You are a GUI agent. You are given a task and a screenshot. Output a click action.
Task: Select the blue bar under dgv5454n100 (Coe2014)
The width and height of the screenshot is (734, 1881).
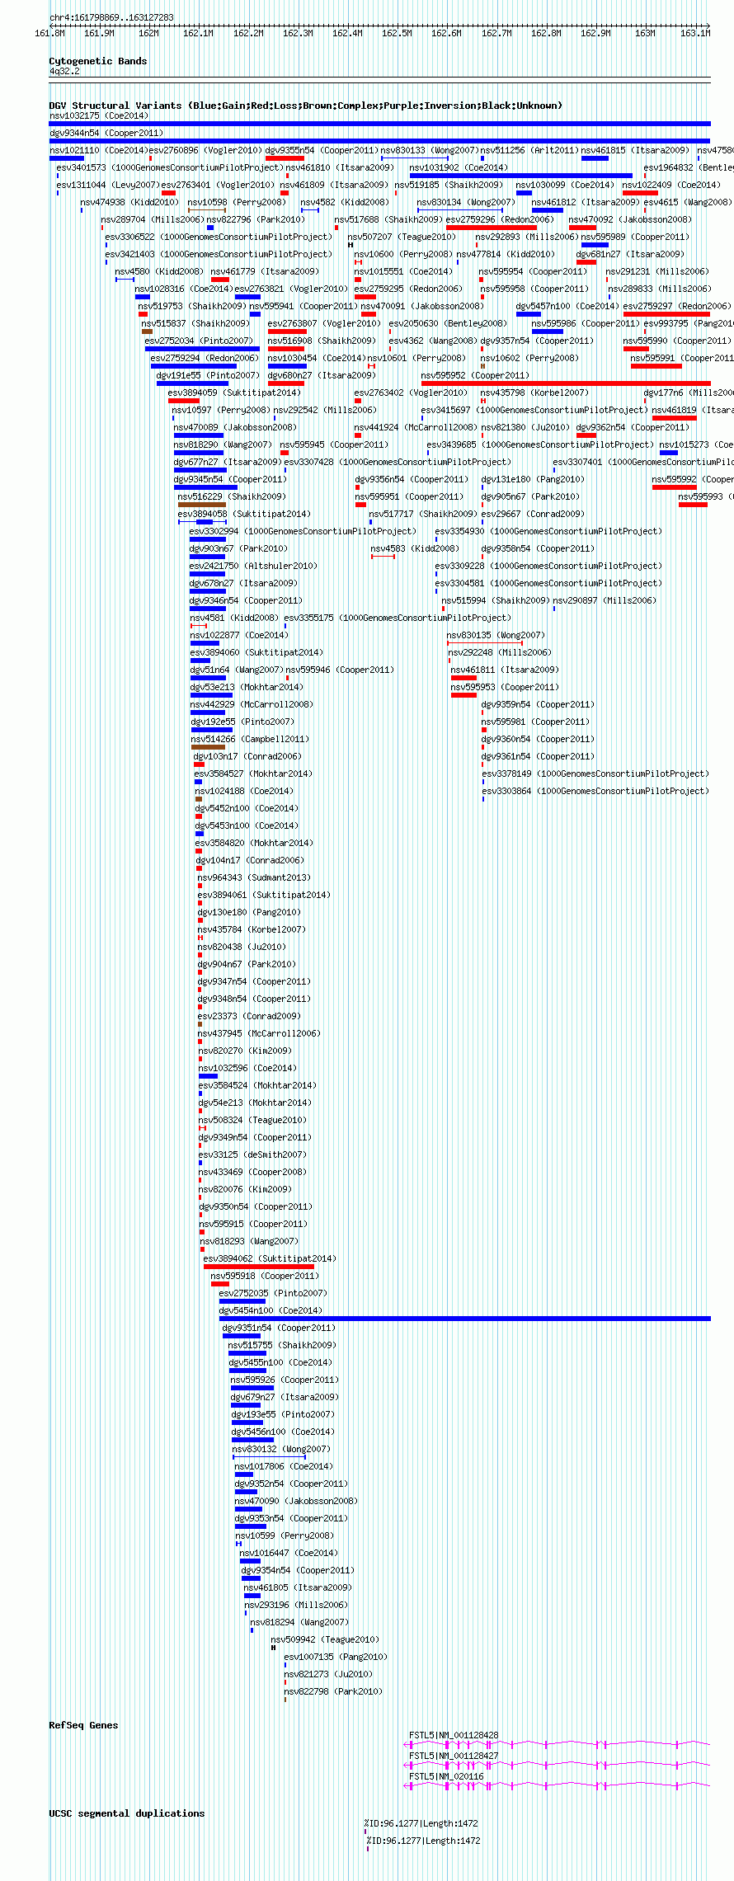[464, 1319]
